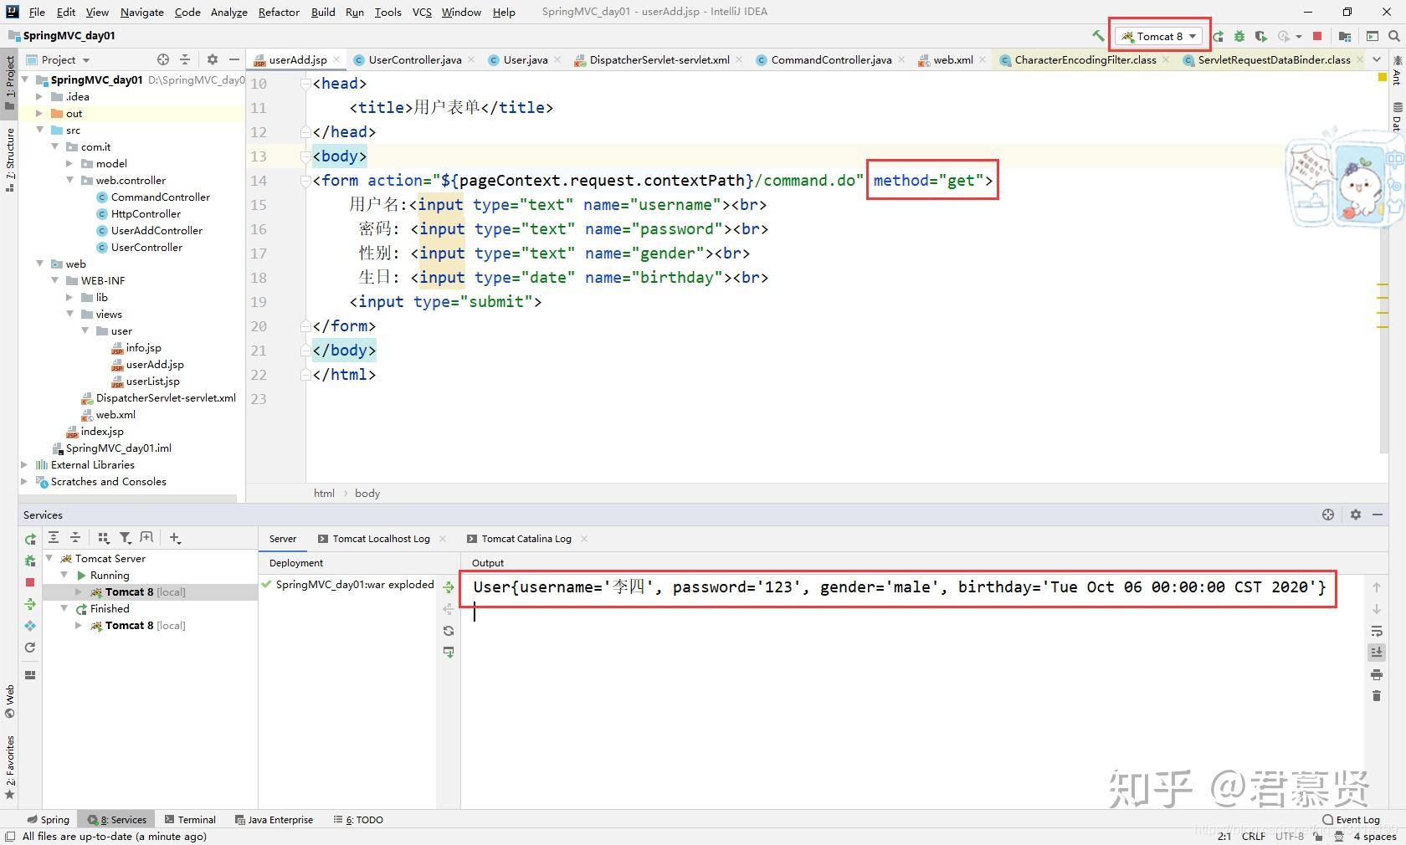The image size is (1406, 845).
Task: Open the Tomcat 8 run configuration dropdown
Action: 1160,36
